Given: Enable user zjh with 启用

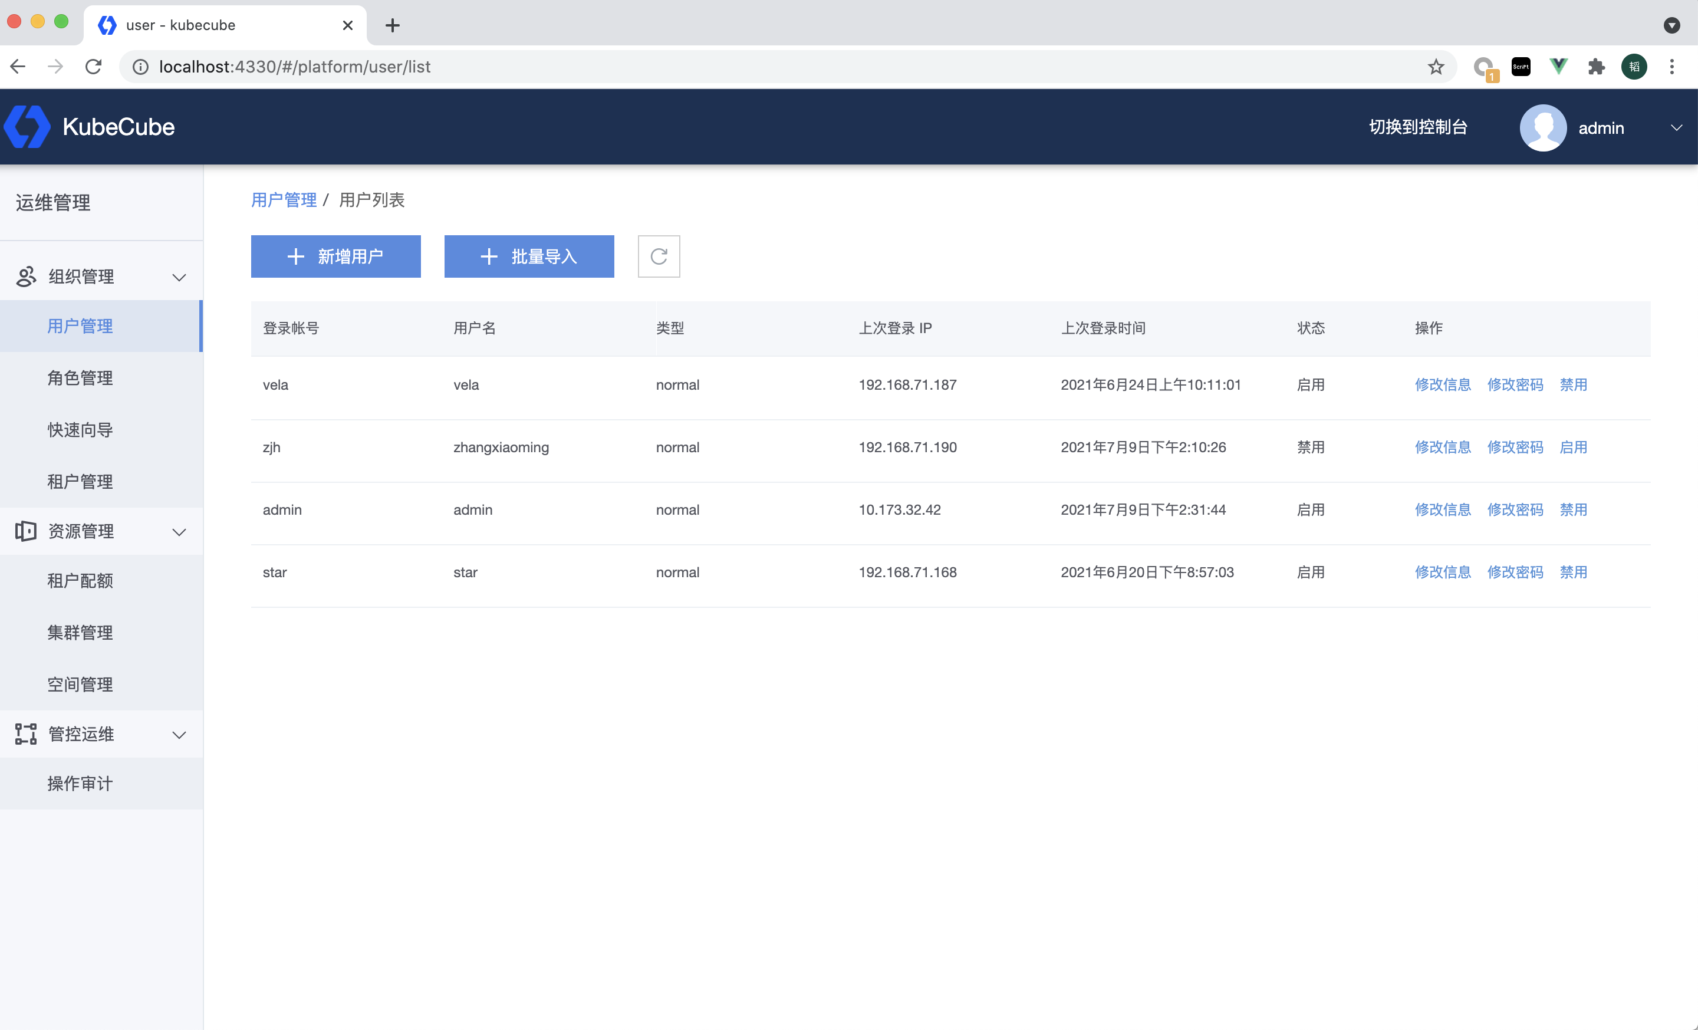Looking at the screenshot, I should (1573, 447).
